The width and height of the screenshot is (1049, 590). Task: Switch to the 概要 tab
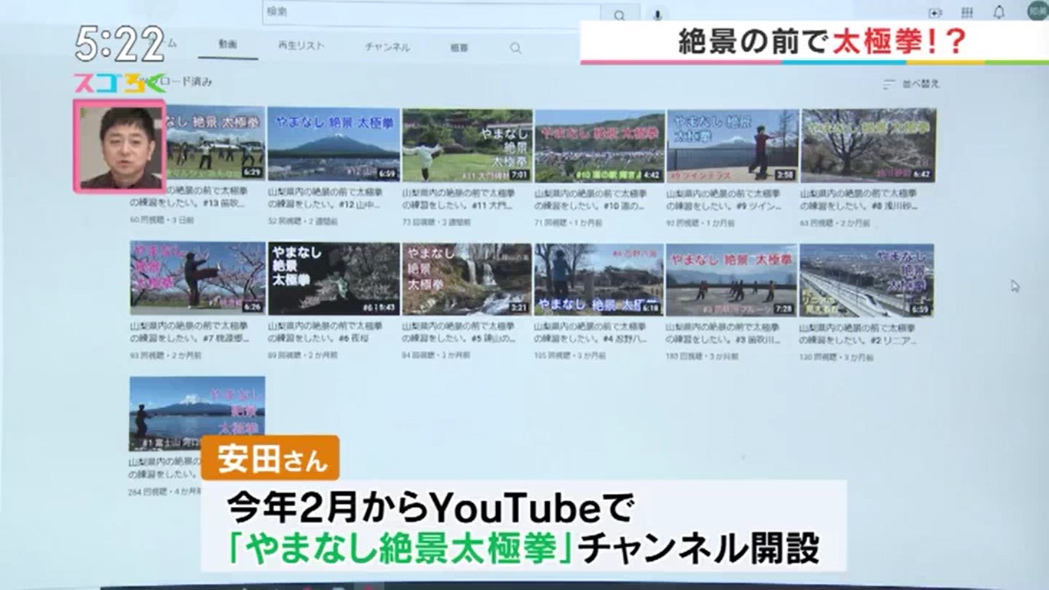[x=459, y=48]
